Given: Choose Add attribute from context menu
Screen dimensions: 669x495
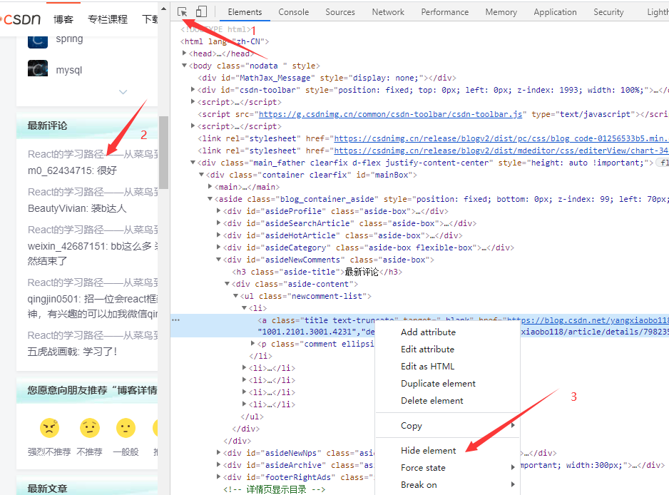Looking at the screenshot, I should pos(448,332).
